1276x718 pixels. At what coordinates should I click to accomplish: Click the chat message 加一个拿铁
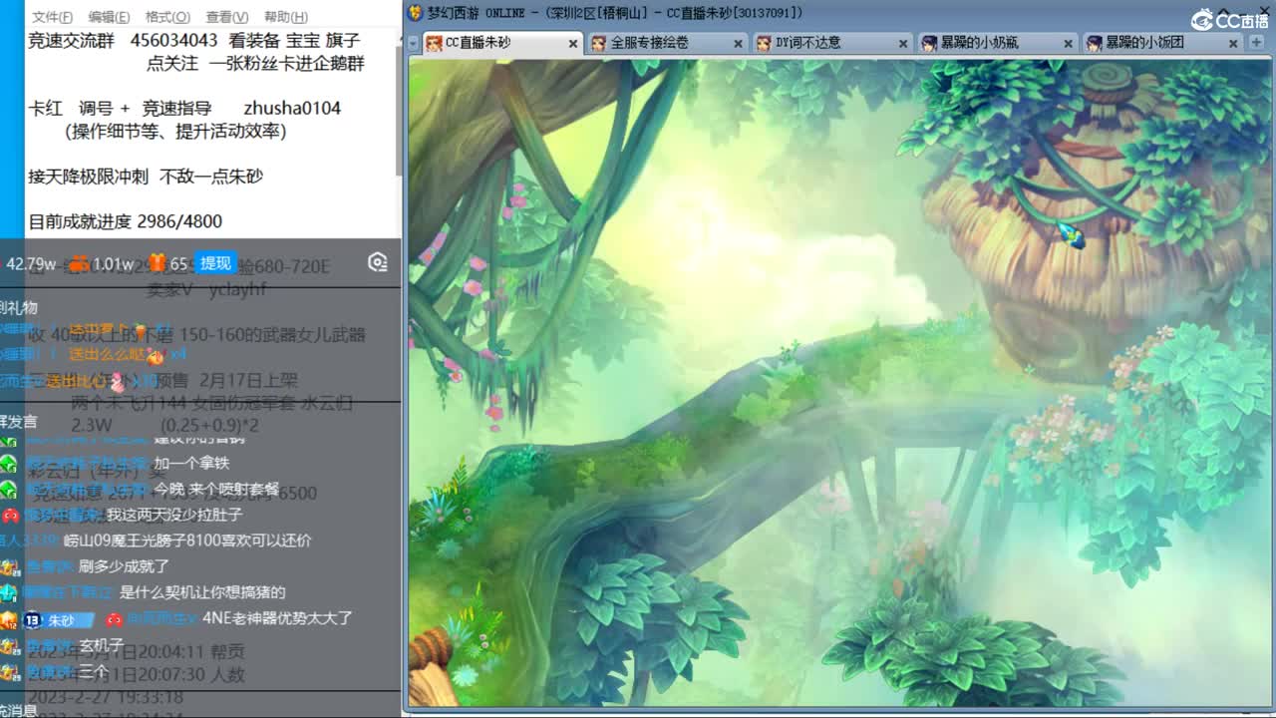[192, 463]
